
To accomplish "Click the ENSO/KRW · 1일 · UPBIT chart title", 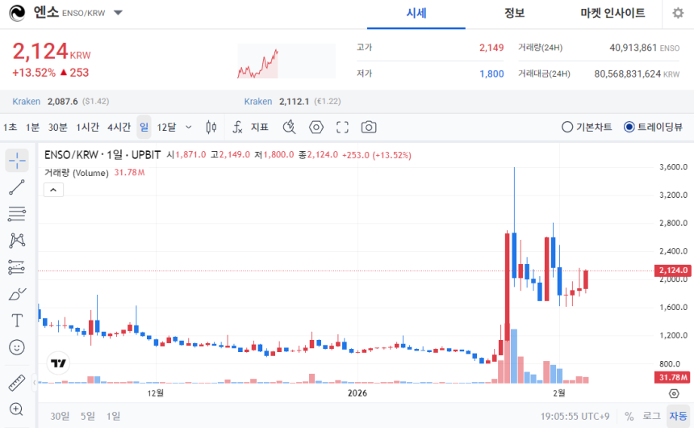I will pos(102,155).
